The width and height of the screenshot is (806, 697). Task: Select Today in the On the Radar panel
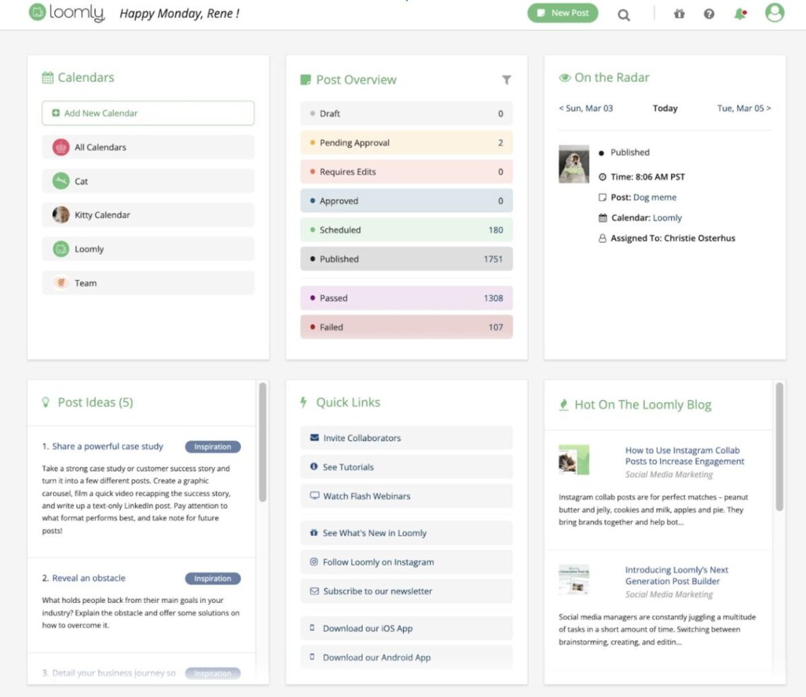665,108
